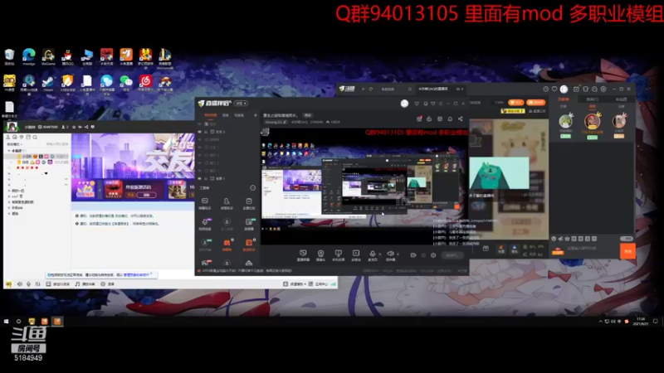Screen dimensions: 664x373
Task: Expand the last tree node in voice channel list
Action: [x=9, y=214]
